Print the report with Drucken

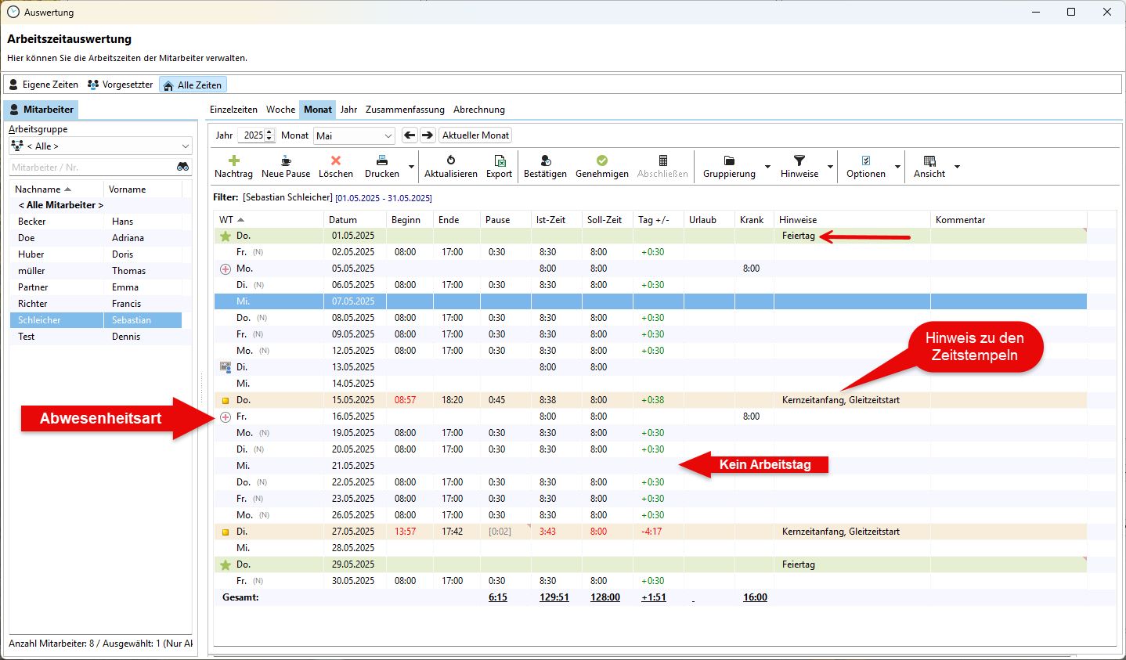click(382, 166)
